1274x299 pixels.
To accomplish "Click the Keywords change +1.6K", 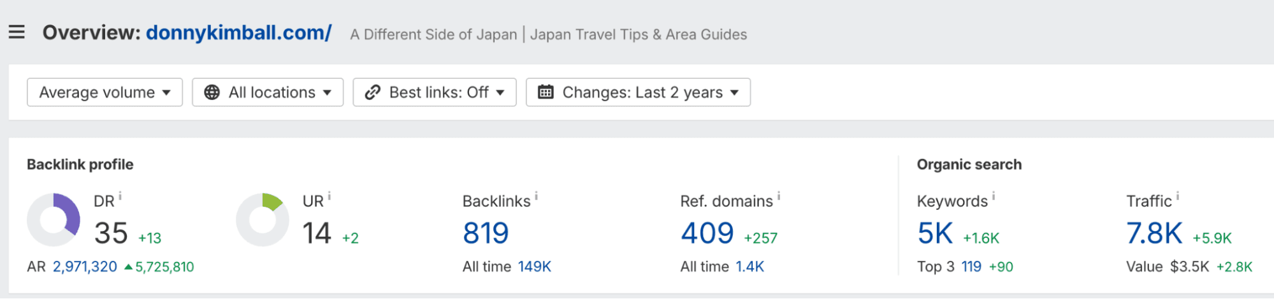I will [981, 238].
